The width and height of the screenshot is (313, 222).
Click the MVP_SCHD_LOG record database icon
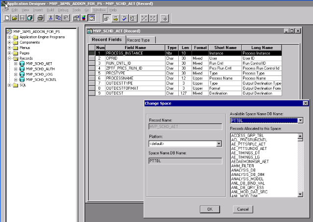tap(22, 74)
